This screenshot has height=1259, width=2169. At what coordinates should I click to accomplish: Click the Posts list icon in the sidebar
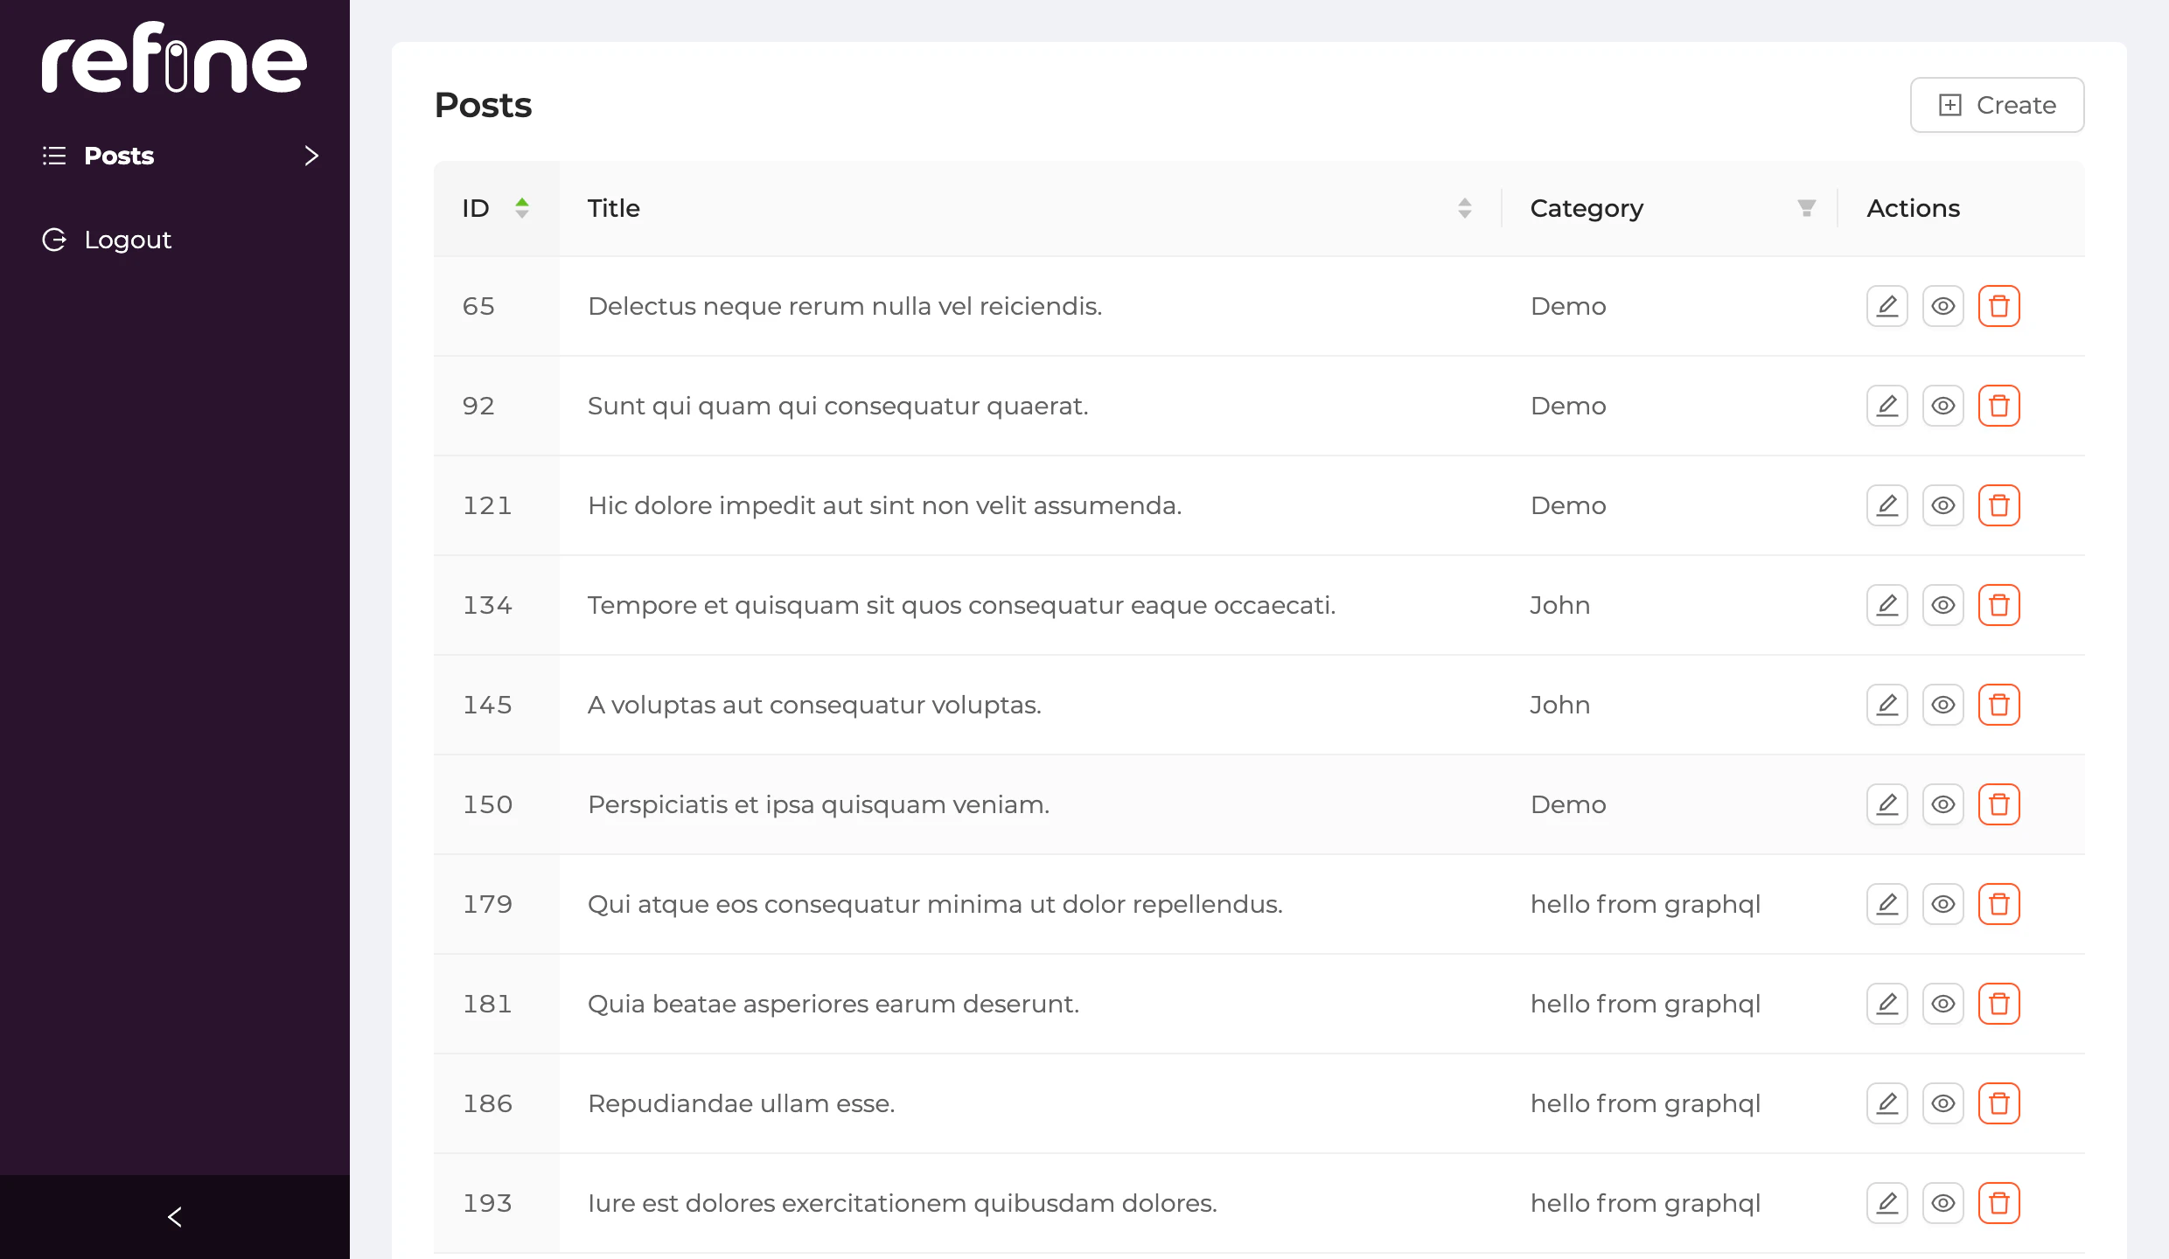pyautogui.click(x=53, y=155)
